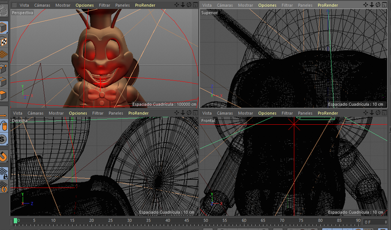Screen dimensions: 391x230
Task: Click the move-camera icon in Derecha viewport
Action: (x=177, y=113)
